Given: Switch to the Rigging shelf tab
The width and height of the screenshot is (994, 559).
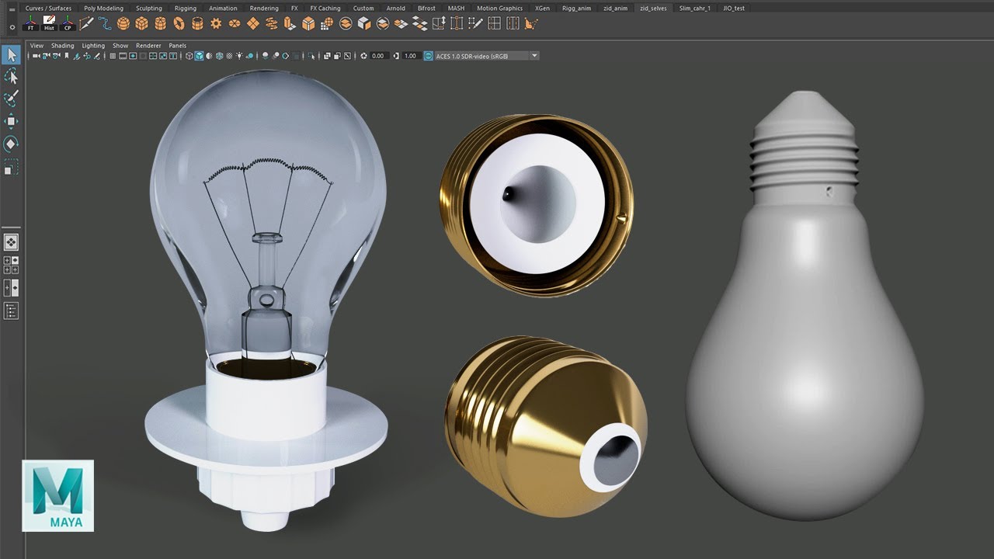Looking at the screenshot, I should [x=186, y=8].
